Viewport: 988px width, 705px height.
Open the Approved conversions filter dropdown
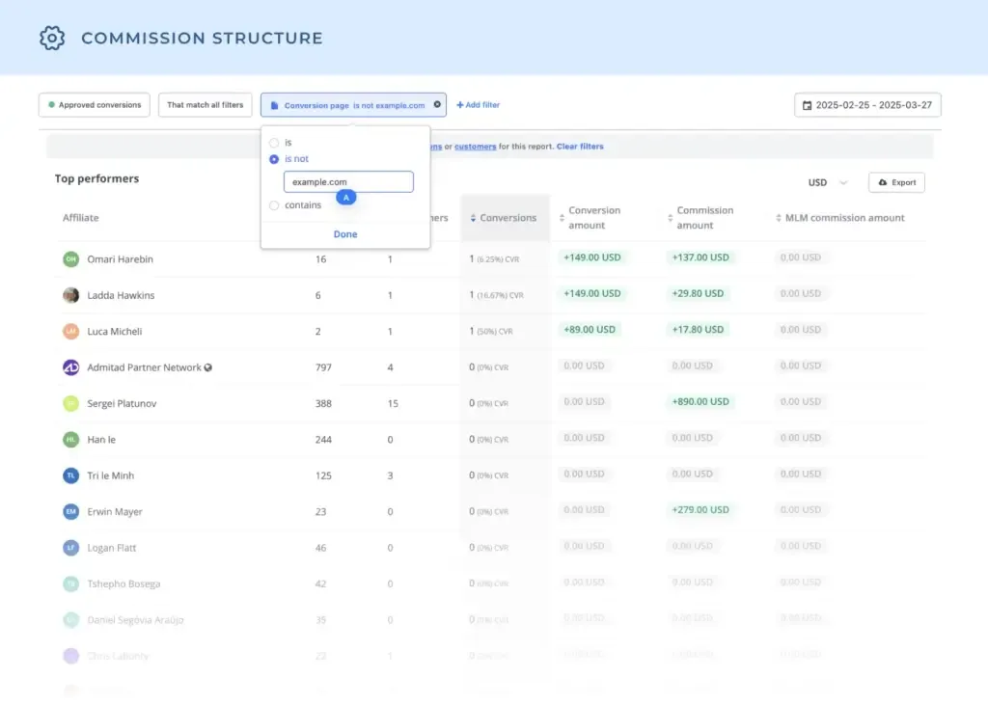pos(95,104)
